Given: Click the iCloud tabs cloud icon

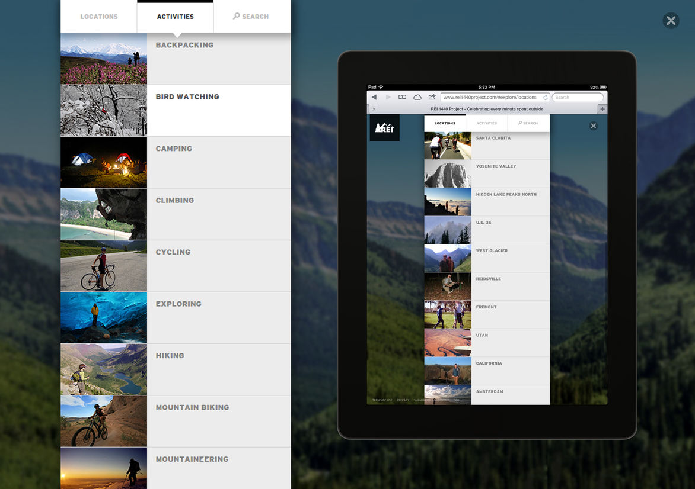Looking at the screenshot, I should click(x=417, y=97).
